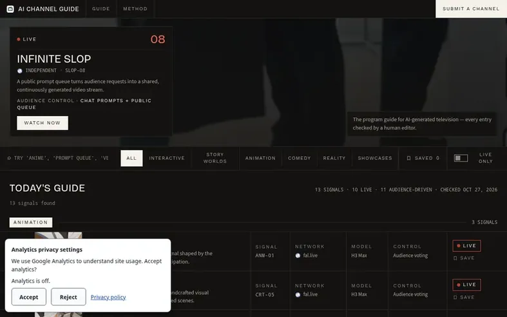Select the Animation filter tab
The width and height of the screenshot is (507, 317).
pos(260,158)
